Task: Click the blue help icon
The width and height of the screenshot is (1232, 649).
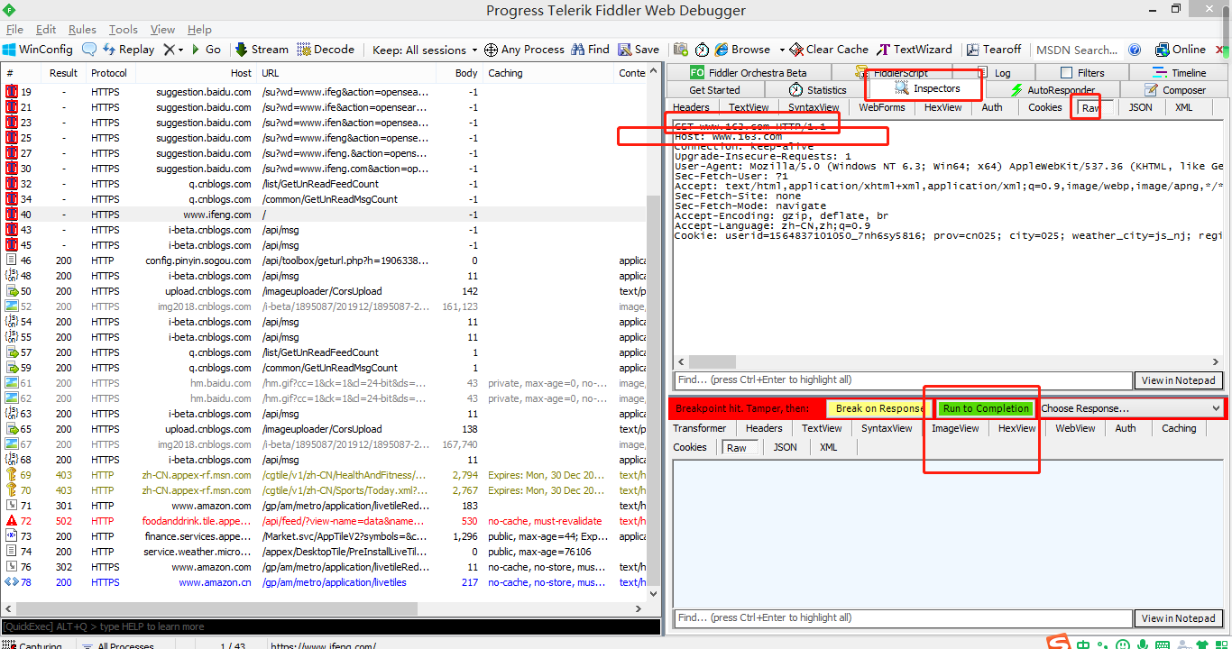Action: (1135, 50)
